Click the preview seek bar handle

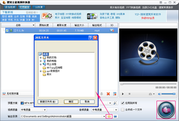(122, 84)
